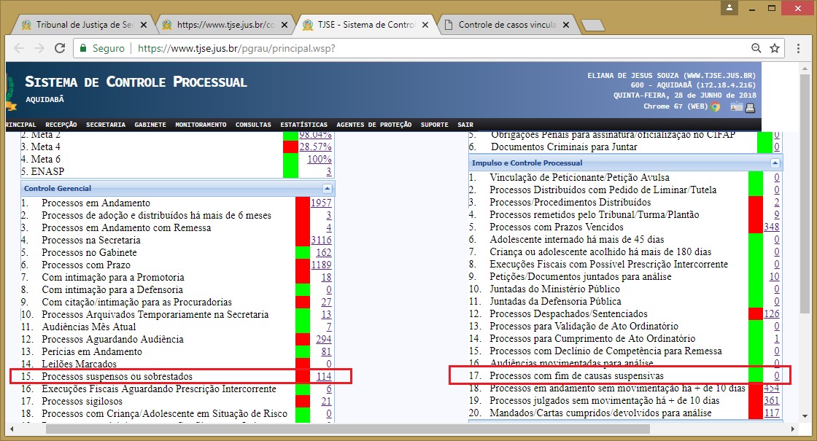817x441 pixels.
Task: Open the Estatísticas menu
Action: (x=303, y=125)
